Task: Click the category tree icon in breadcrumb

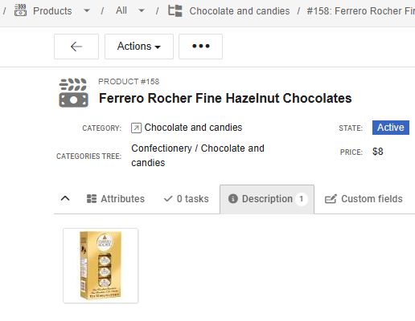Action: point(175,10)
